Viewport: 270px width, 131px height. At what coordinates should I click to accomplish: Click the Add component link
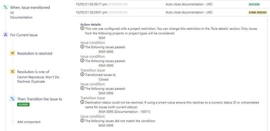[x=29, y=122]
